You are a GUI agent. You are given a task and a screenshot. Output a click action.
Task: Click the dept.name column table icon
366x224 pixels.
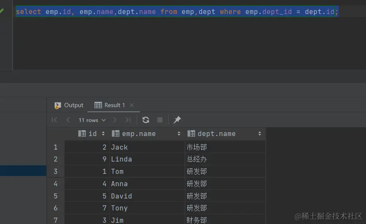pyautogui.click(x=191, y=134)
